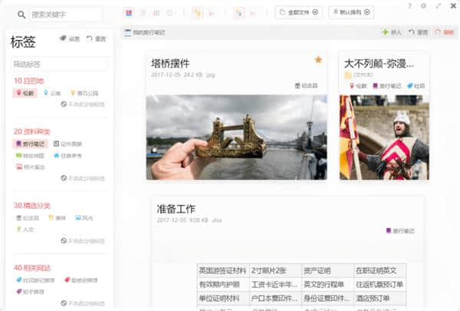Click the help question mark icon
Viewport: 460px width, 311px height.
[409, 6]
